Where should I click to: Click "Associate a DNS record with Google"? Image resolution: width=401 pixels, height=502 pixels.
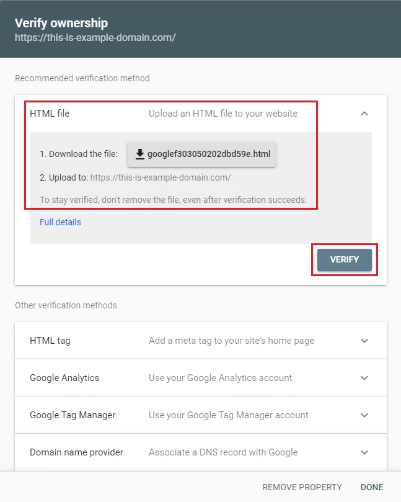223,452
